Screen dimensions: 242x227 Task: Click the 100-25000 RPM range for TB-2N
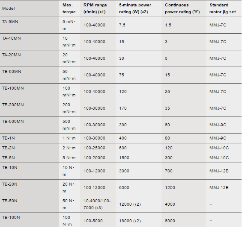coord(94,148)
